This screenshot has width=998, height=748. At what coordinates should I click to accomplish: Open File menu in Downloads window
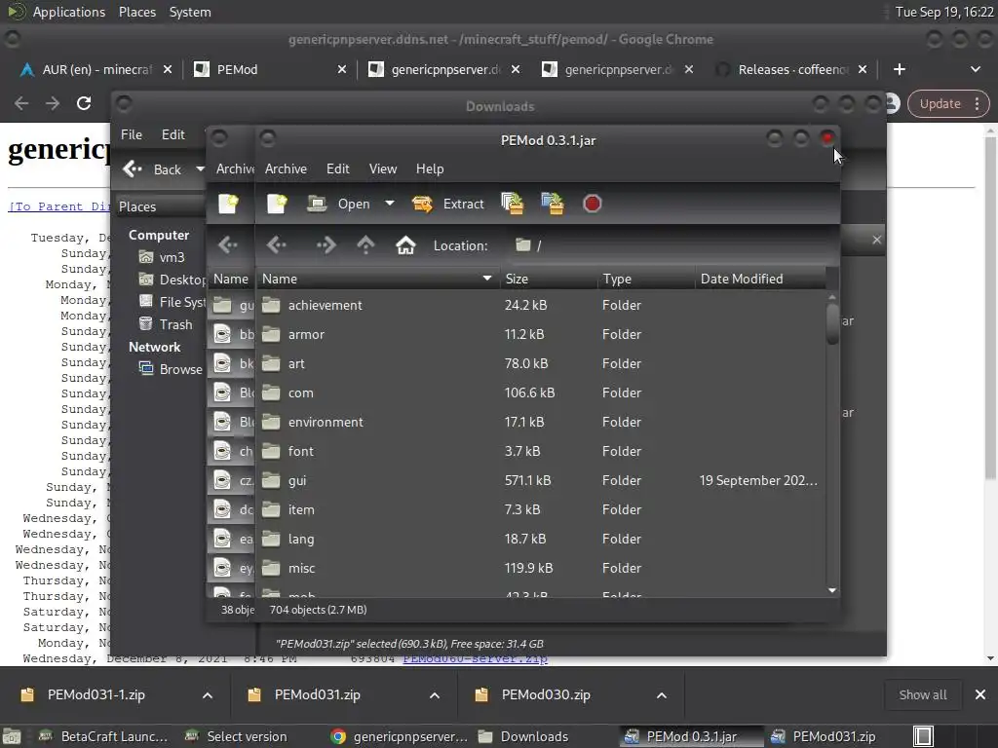pyautogui.click(x=132, y=134)
